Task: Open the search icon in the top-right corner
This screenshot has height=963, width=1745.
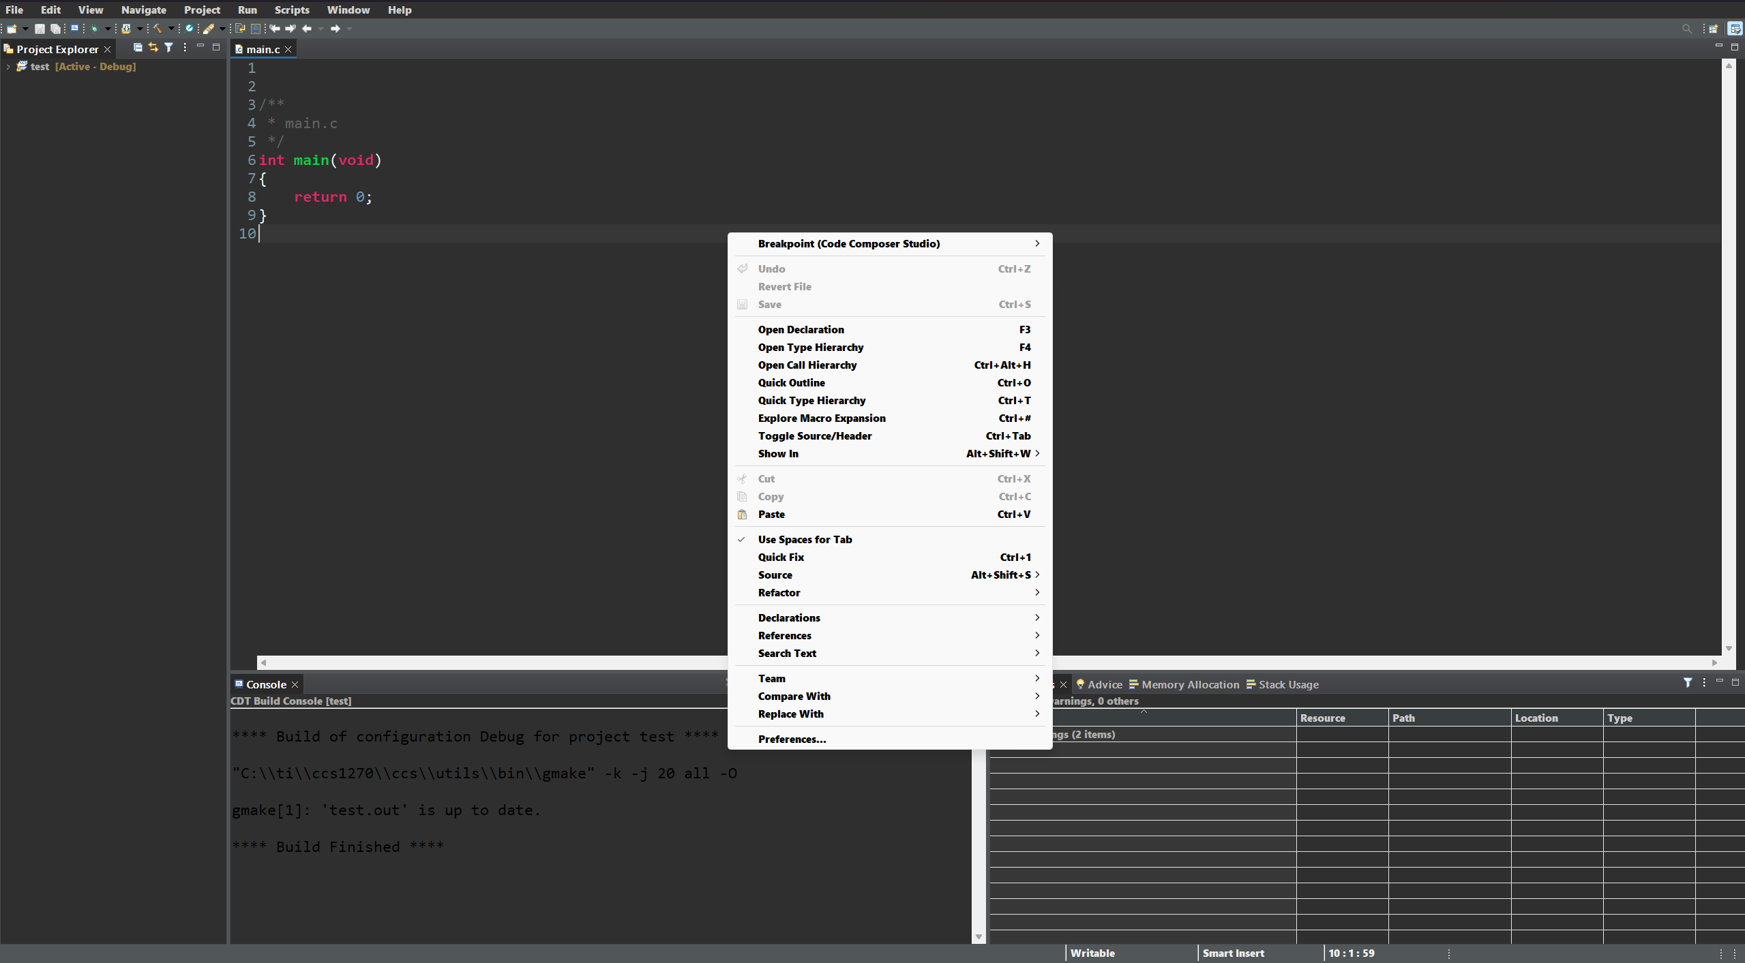Action: click(x=1686, y=29)
